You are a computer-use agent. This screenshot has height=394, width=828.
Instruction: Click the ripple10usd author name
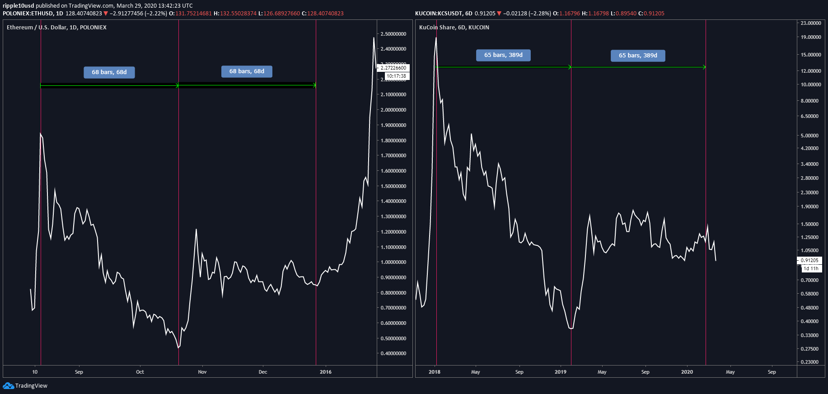click(x=19, y=6)
